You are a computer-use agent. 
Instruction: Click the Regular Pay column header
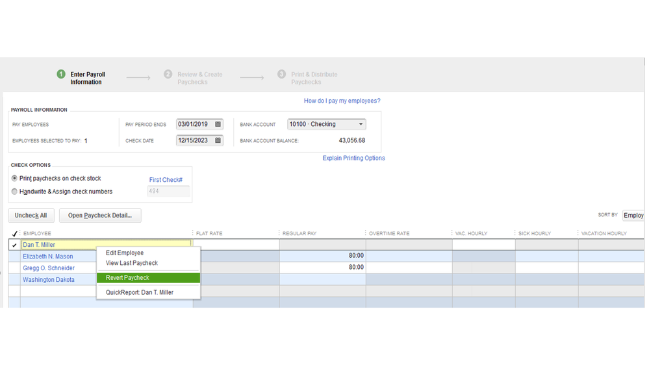coord(299,233)
